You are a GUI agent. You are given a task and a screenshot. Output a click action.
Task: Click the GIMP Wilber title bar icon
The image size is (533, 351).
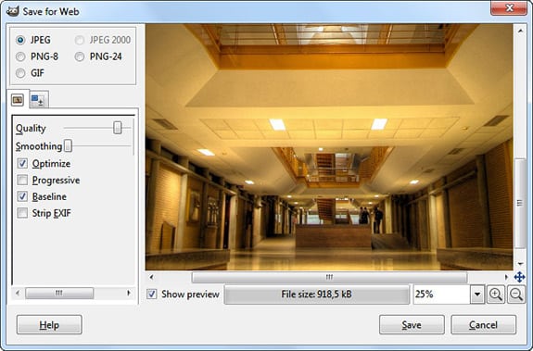click(13, 11)
